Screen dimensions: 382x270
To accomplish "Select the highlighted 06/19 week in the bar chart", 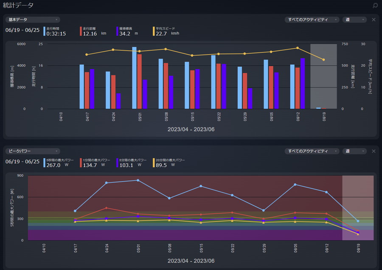I will click(x=323, y=76).
